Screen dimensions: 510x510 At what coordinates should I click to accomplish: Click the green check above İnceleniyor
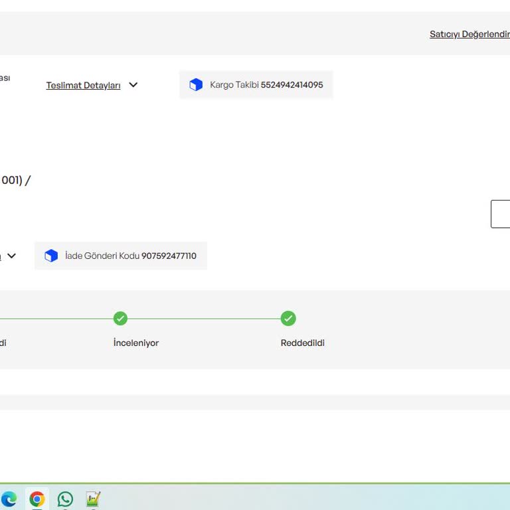pos(120,318)
